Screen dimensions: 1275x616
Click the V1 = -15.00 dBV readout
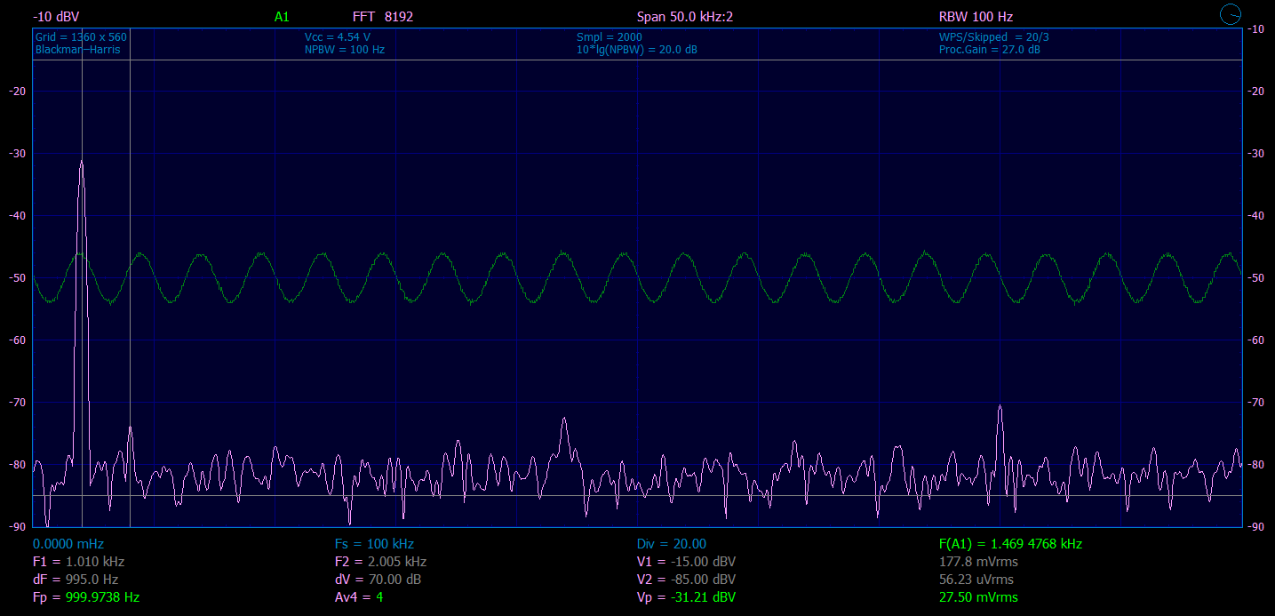point(686,562)
